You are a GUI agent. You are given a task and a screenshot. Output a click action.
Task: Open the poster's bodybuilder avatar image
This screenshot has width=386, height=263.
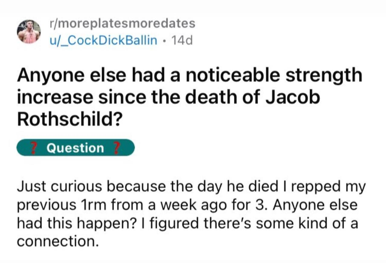pos(29,31)
